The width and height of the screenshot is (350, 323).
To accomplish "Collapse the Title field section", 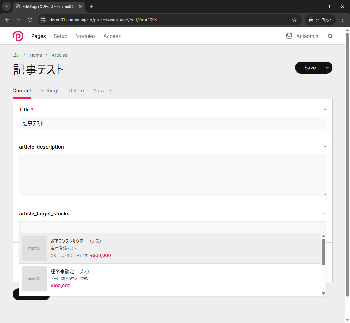I will (x=325, y=110).
